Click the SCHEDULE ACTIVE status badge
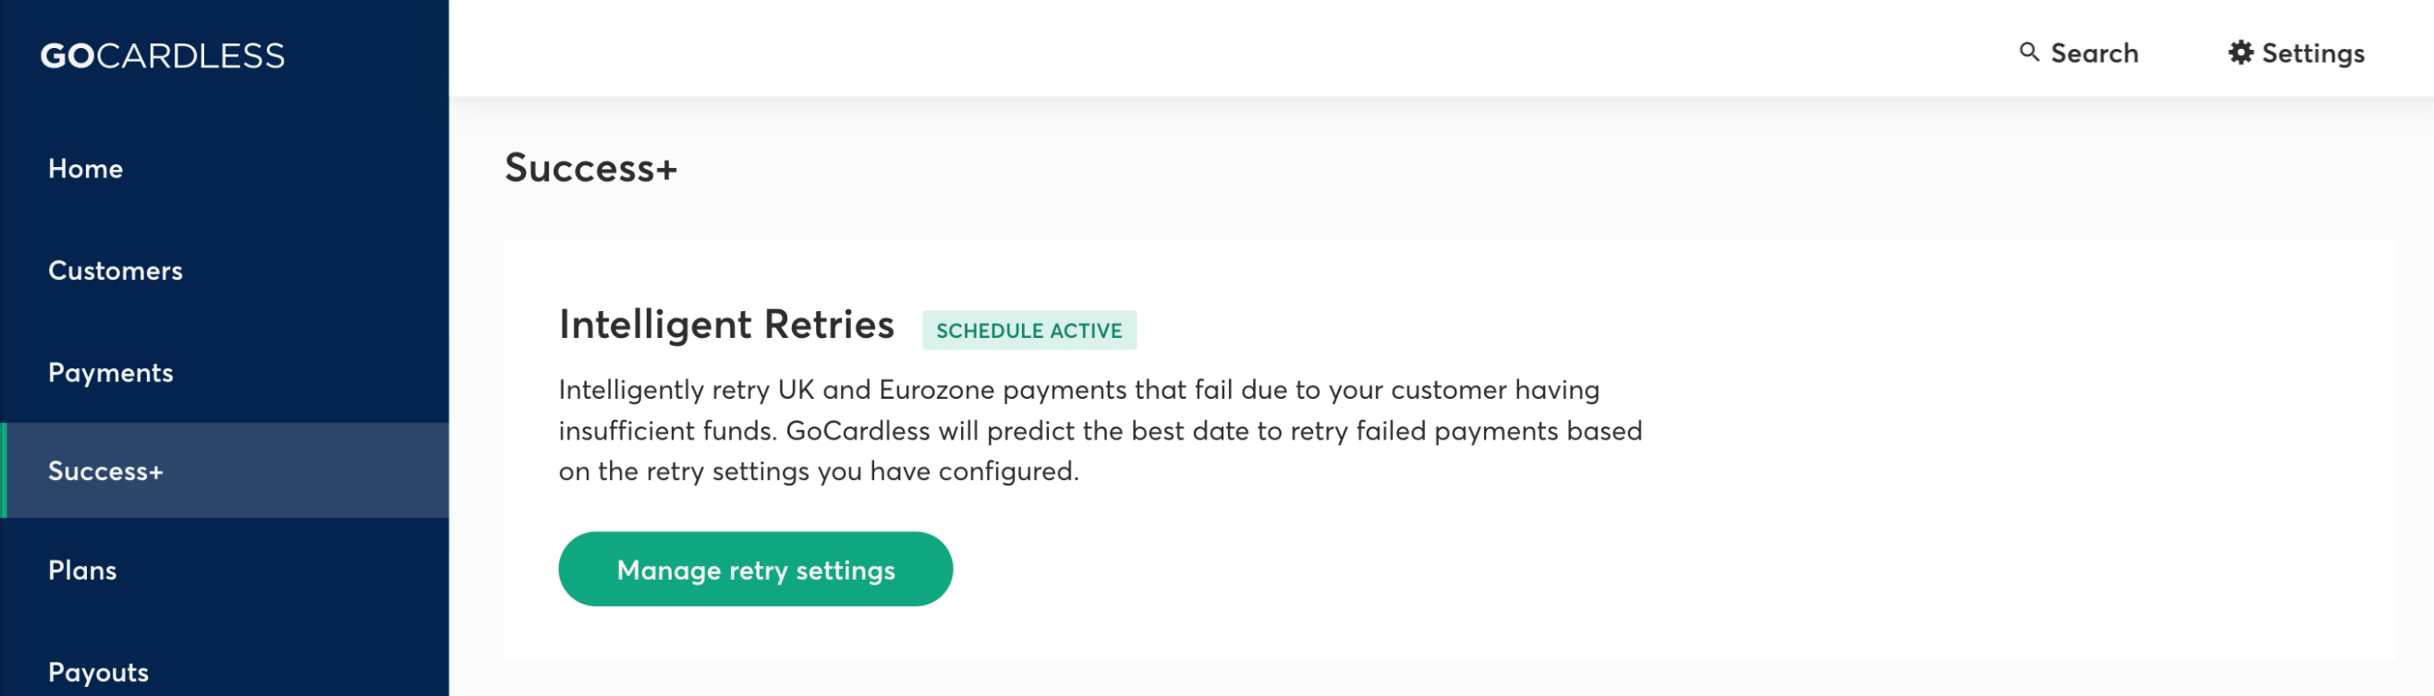This screenshot has width=2434, height=696. (1029, 330)
